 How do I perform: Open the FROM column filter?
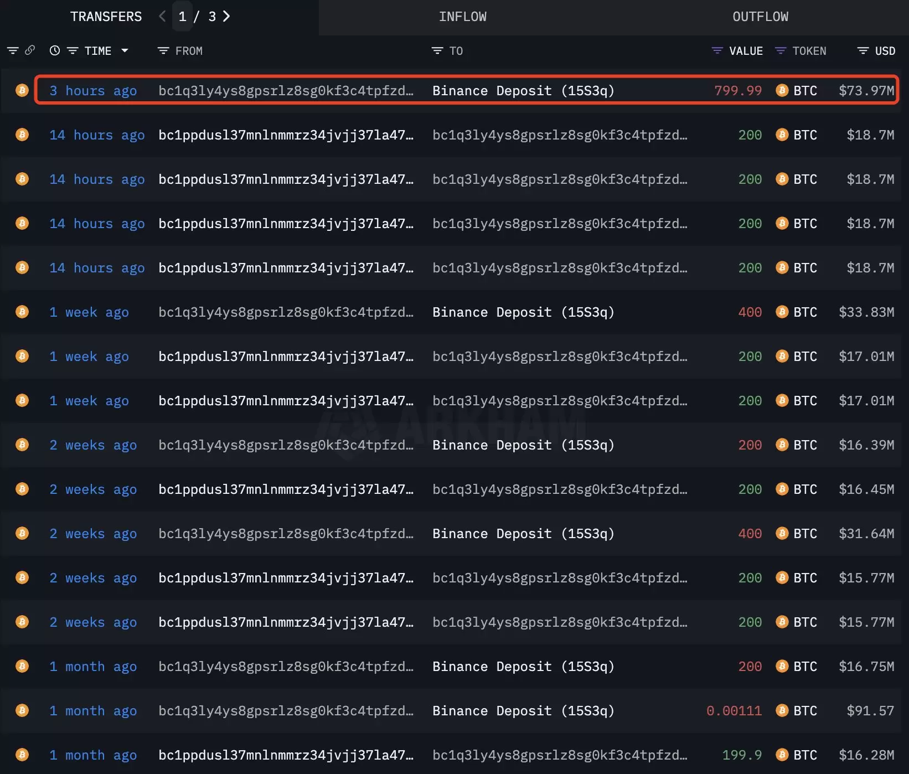pos(163,51)
